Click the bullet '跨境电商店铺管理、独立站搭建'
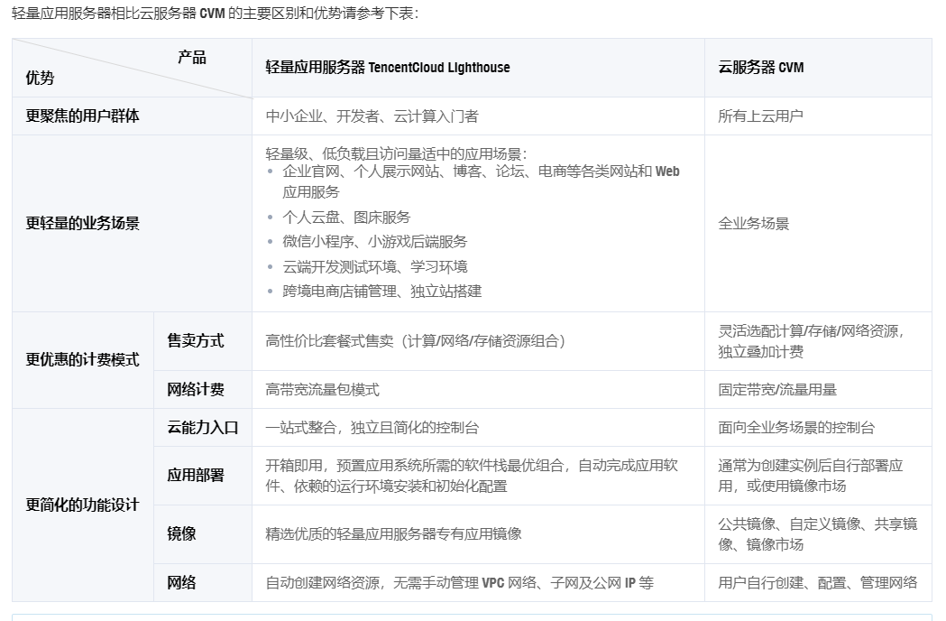The height and width of the screenshot is (621, 946). [381, 292]
